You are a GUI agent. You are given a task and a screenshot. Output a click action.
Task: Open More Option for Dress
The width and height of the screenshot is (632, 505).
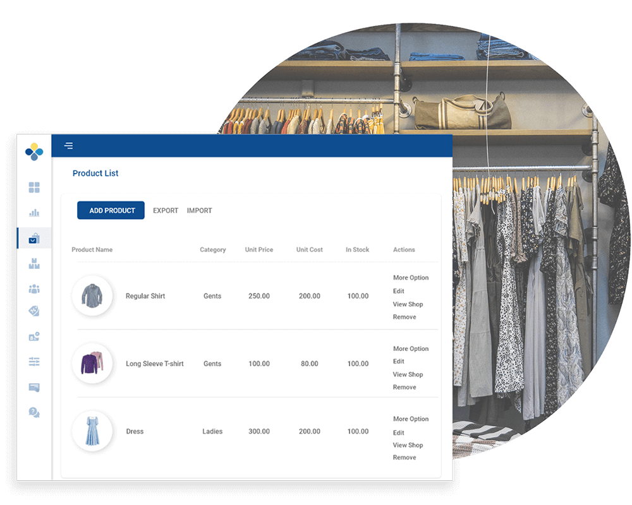pos(411,419)
